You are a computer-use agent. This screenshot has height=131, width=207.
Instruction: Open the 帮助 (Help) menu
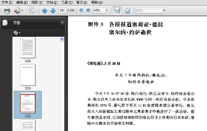[x=97, y=2]
